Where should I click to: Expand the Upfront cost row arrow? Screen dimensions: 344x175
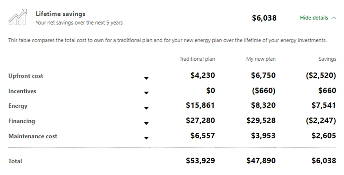pos(146,78)
